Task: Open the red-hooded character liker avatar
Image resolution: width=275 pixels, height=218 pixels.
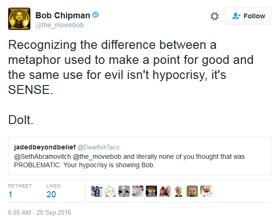Action: pos(165,191)
